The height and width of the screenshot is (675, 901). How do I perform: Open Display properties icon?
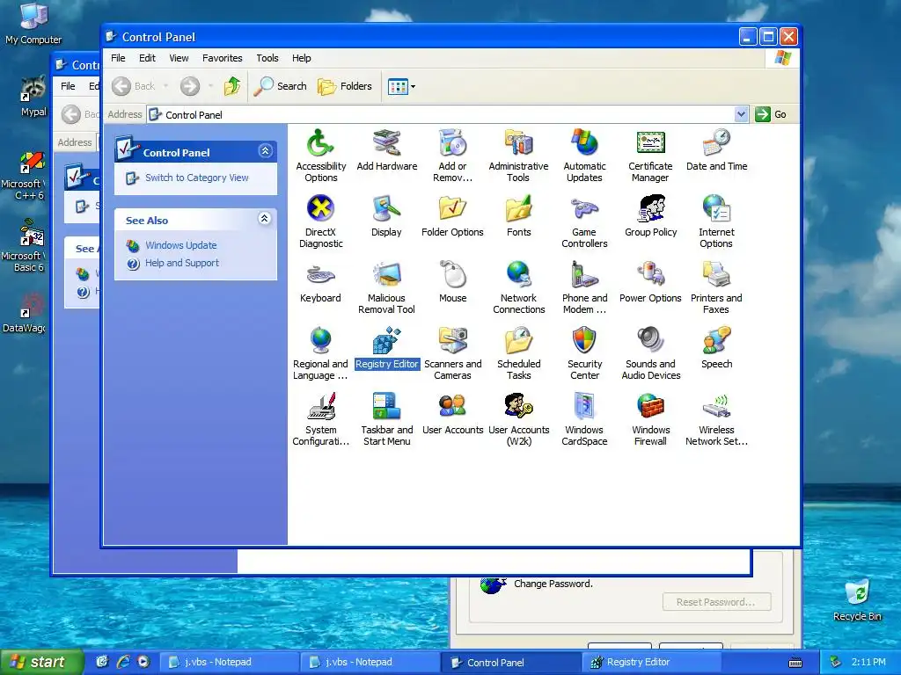386,216
